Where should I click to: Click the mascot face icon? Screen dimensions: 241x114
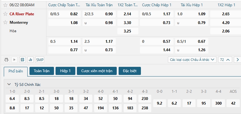coord(7,60)
